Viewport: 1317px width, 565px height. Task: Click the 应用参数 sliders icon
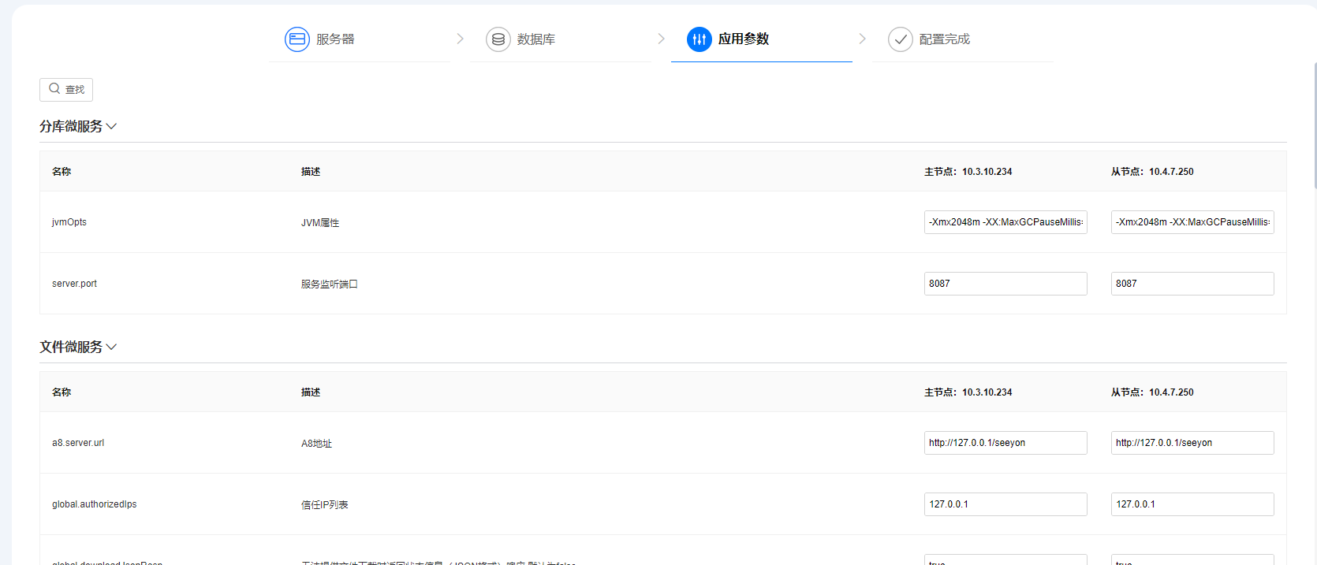click(700, 39)
